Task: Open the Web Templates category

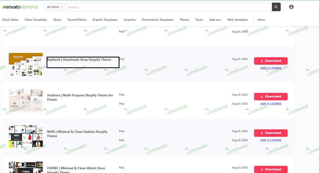Action: 238,20
